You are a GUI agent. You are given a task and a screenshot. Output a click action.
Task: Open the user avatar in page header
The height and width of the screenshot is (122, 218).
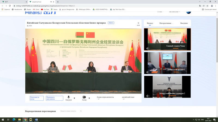(x=189, y=12)
